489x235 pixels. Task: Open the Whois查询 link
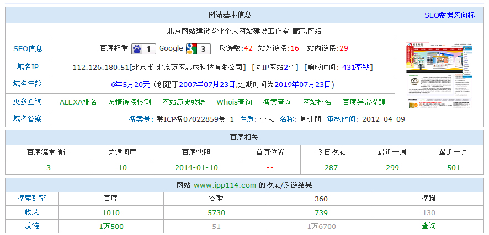(234, 102)
